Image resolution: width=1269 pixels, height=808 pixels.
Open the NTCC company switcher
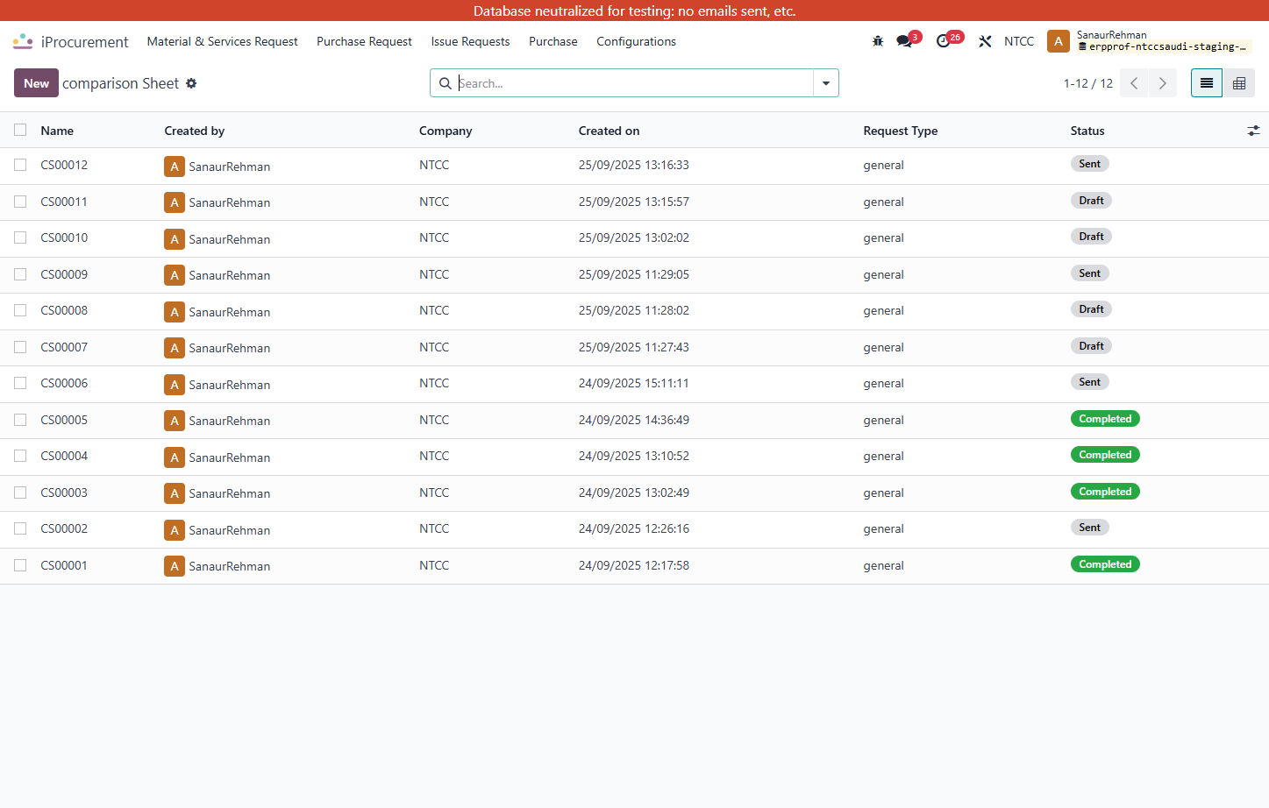coord(1019,41)
